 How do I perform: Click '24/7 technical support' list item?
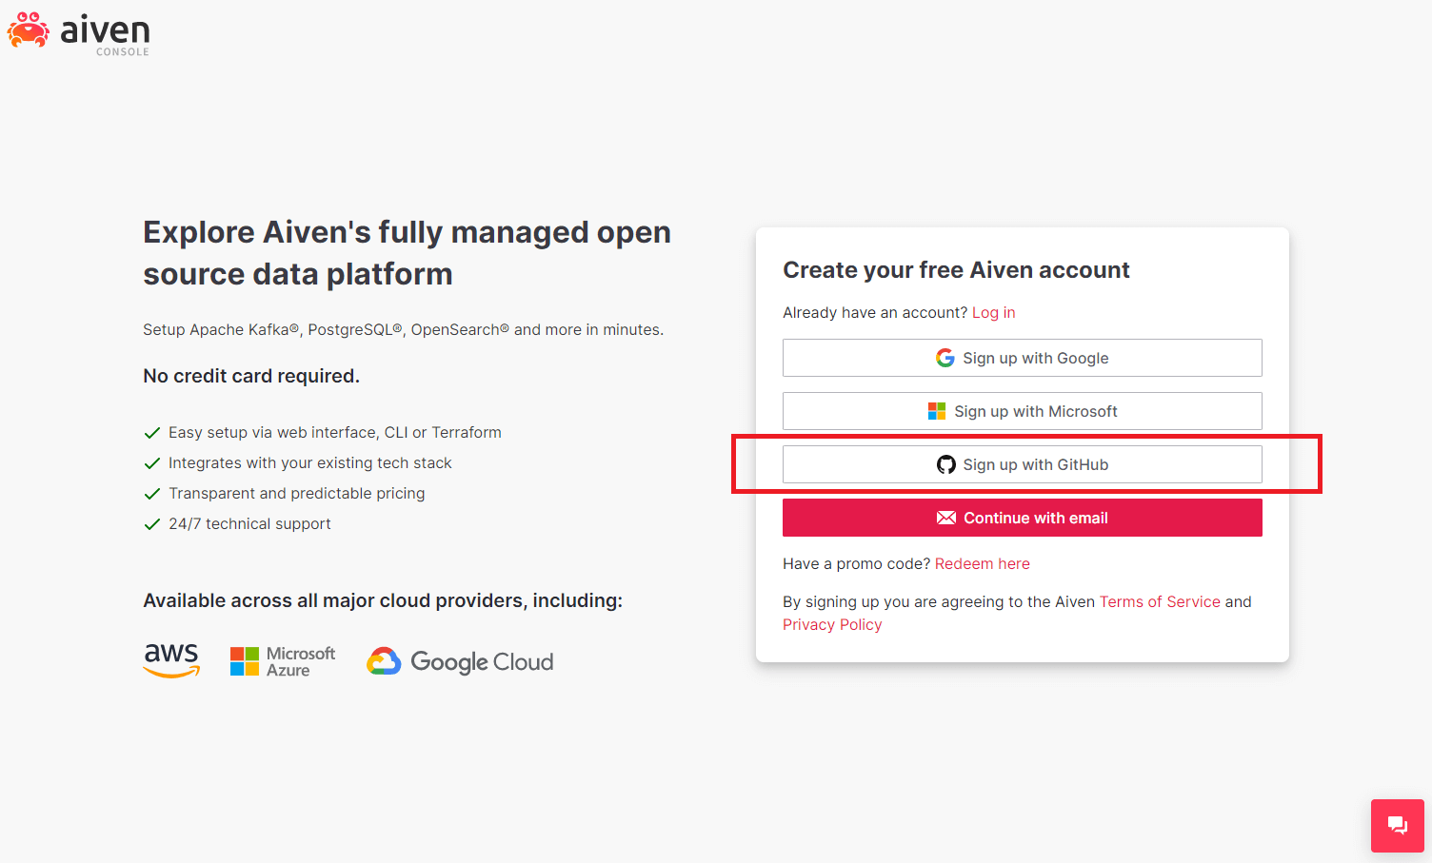(237, 523)
